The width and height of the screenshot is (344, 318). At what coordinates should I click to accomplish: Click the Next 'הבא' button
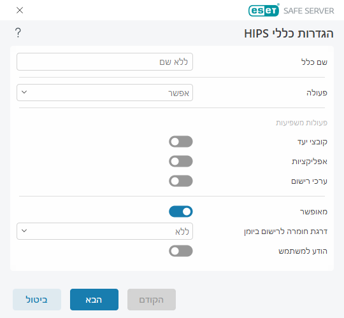tap(94, 300)
